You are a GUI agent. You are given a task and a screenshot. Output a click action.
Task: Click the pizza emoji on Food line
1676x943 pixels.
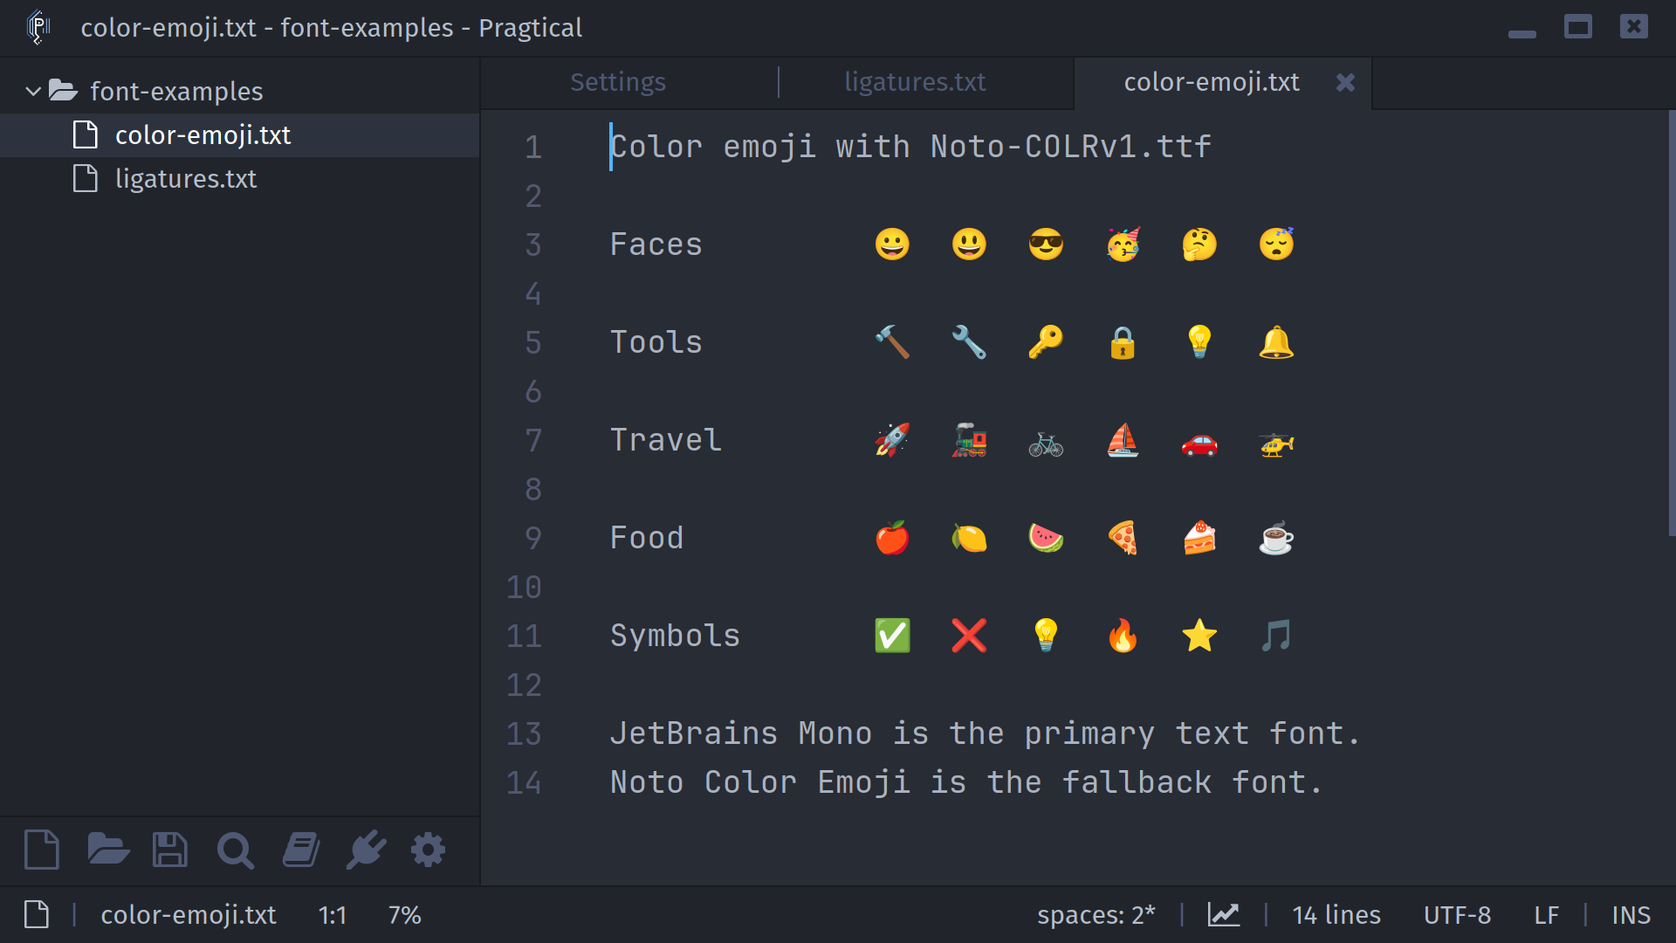tap(1123, 538)
